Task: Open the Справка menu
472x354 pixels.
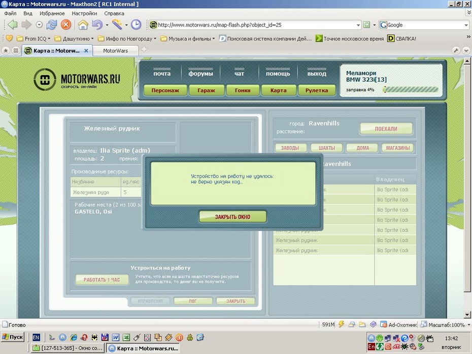Action: [114, 13]
